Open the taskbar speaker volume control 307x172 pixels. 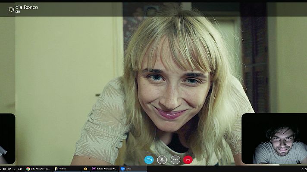[x=3, y=169]
